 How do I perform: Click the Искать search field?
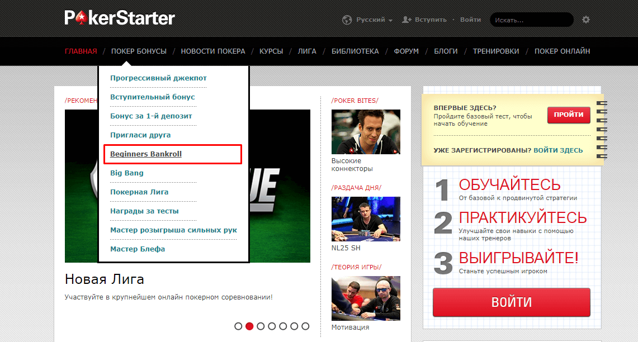(x=531, y=20)
